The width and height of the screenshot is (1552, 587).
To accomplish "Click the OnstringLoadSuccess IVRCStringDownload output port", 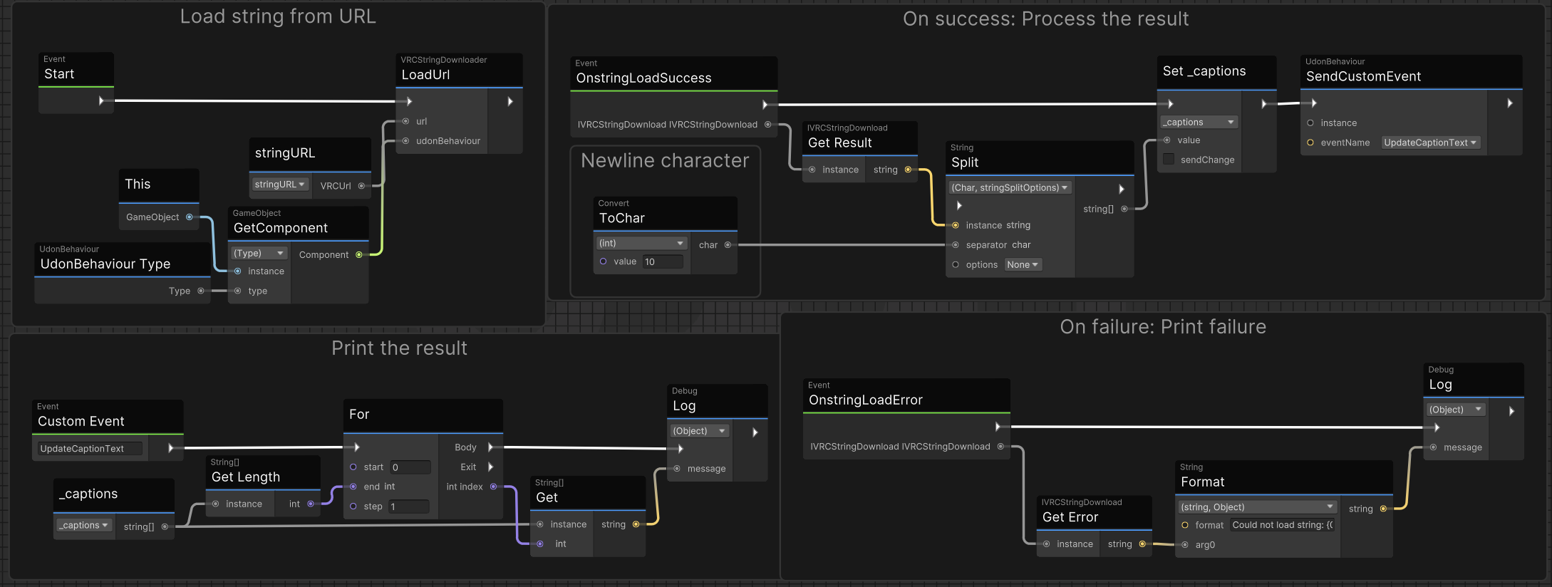I will tap(767, 125).
